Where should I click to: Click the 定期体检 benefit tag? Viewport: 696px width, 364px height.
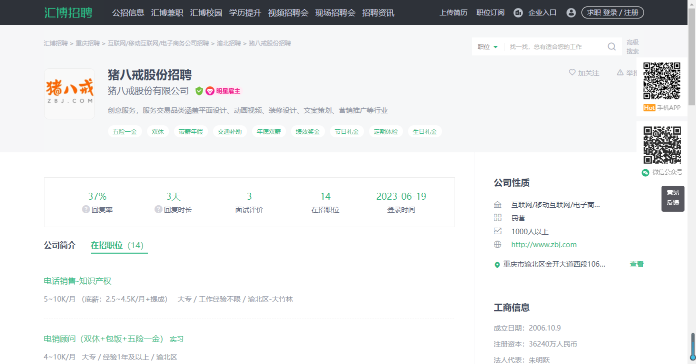386,132
